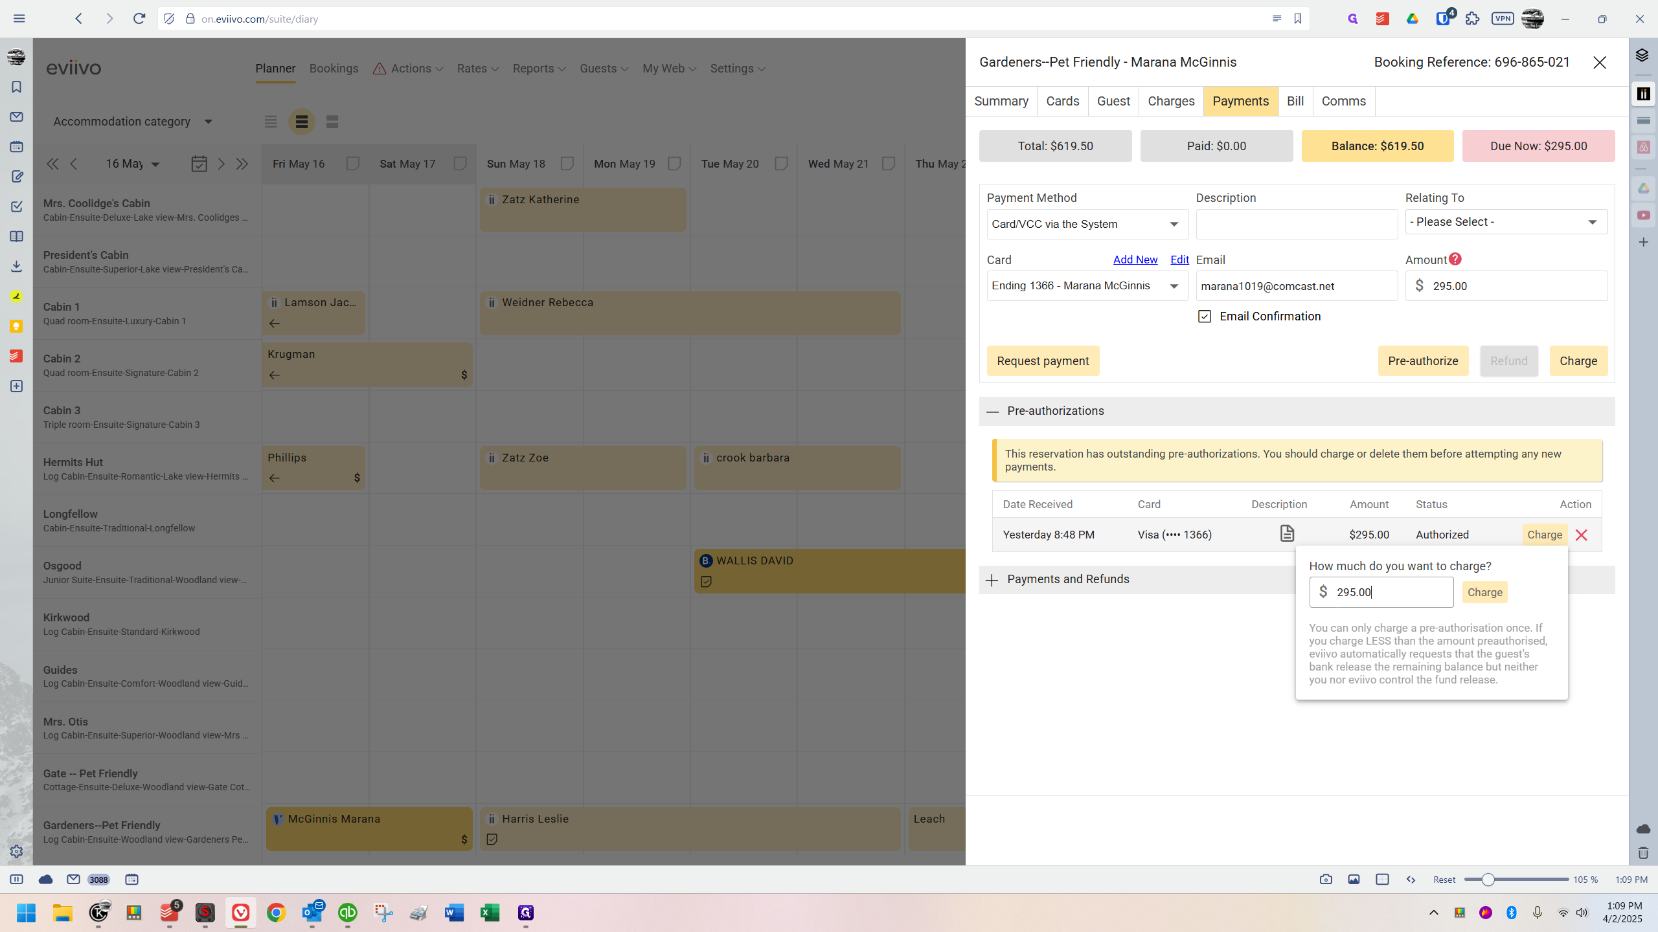Screen dimensions: 1658x932
Task: Delete the $295.00 pre-authorization with red X
Action: (1581, 535)
